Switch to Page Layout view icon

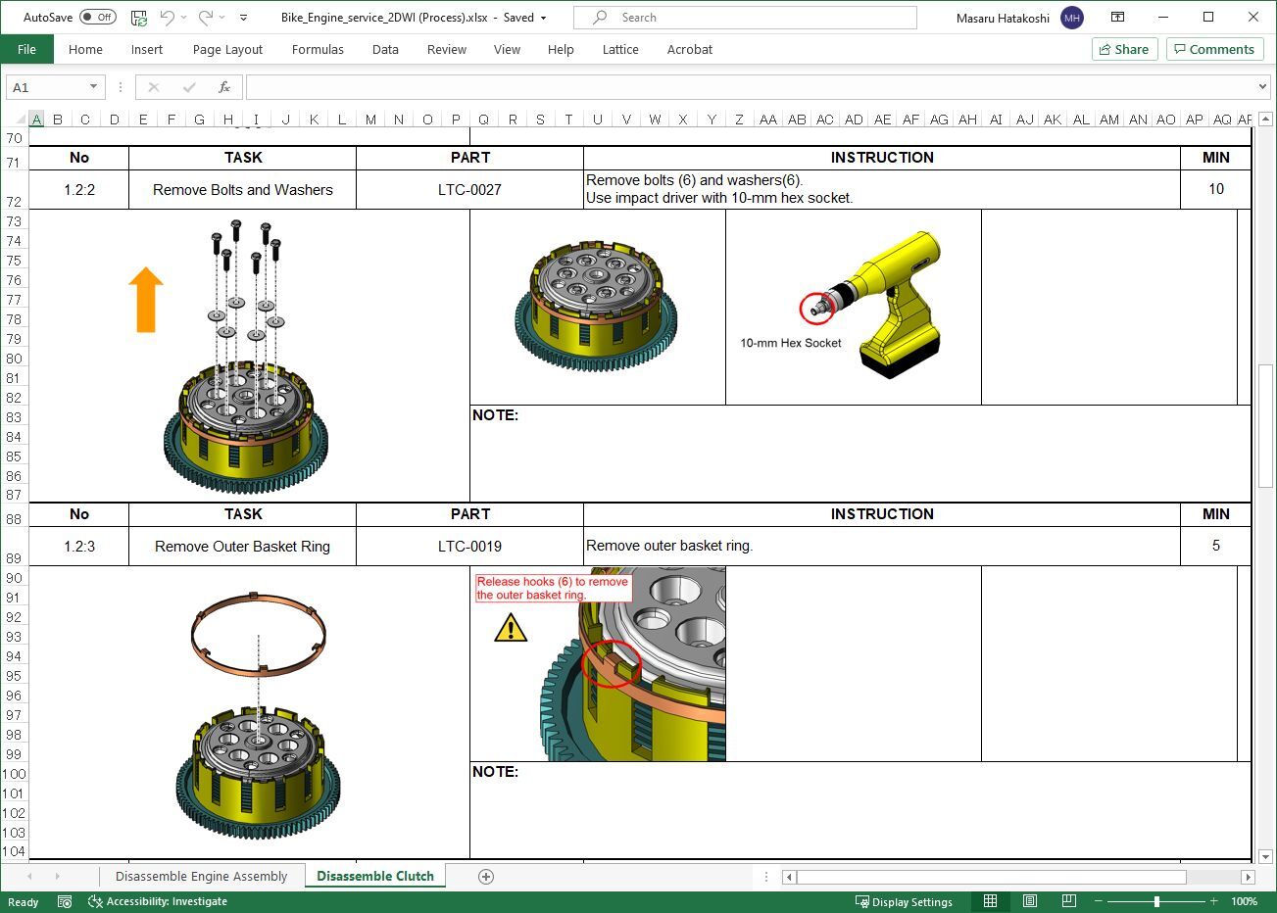point(1030,901)
